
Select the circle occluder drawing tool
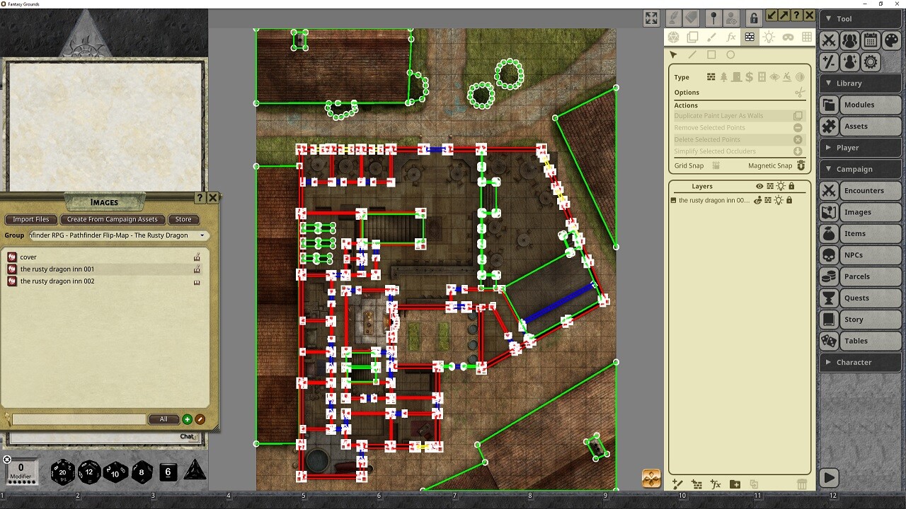(x=730, y=54)
